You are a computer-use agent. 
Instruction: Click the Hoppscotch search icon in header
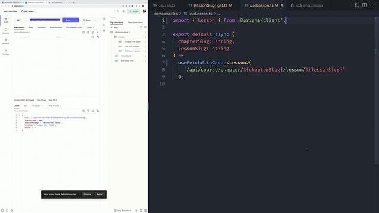coord(118,11)
